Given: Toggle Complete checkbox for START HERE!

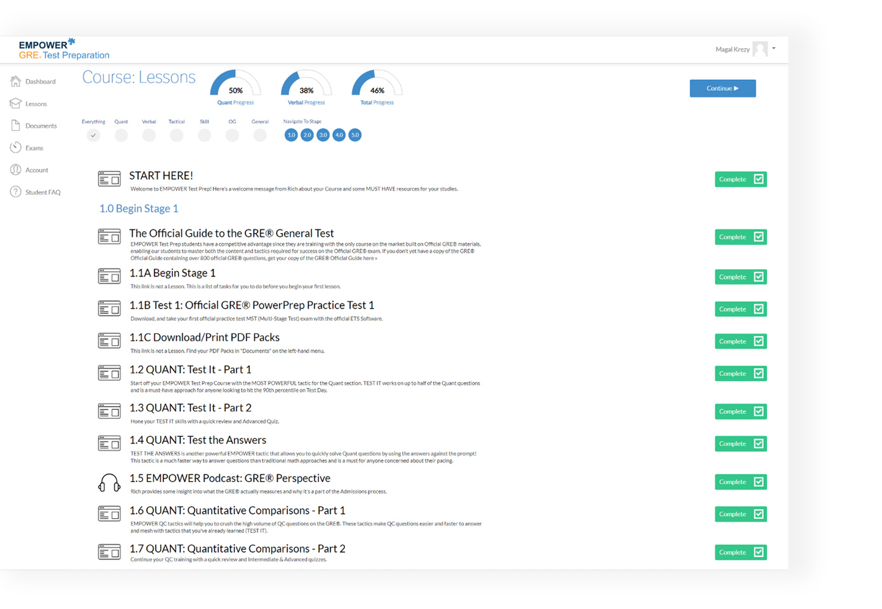Looking at the screenshot, I should point(759,179).
